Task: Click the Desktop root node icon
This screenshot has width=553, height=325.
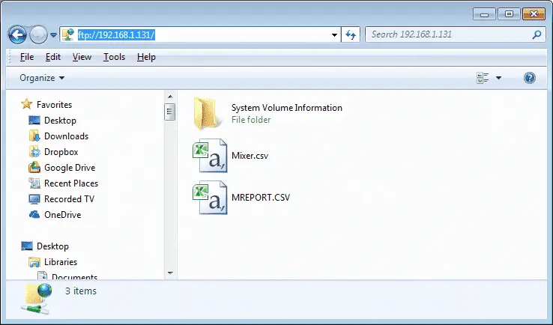Action: coord(27,246)
